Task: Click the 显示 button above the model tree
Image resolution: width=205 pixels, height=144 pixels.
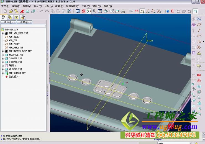Action: coord(8,22)
